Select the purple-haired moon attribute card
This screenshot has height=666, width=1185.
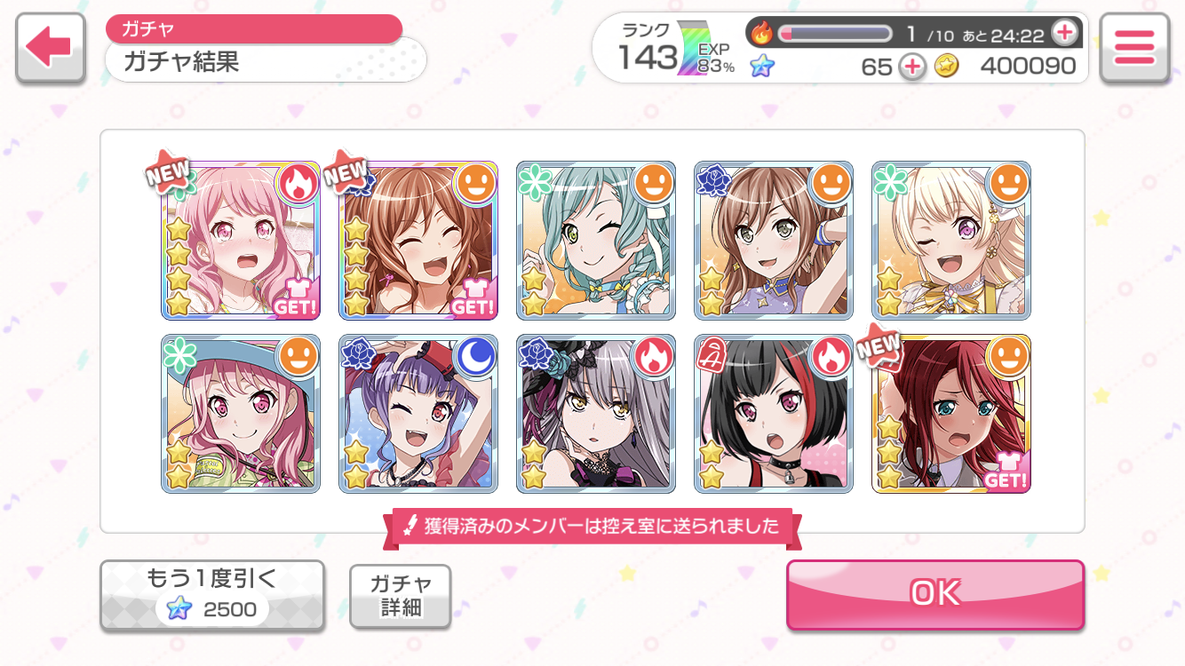418,414
